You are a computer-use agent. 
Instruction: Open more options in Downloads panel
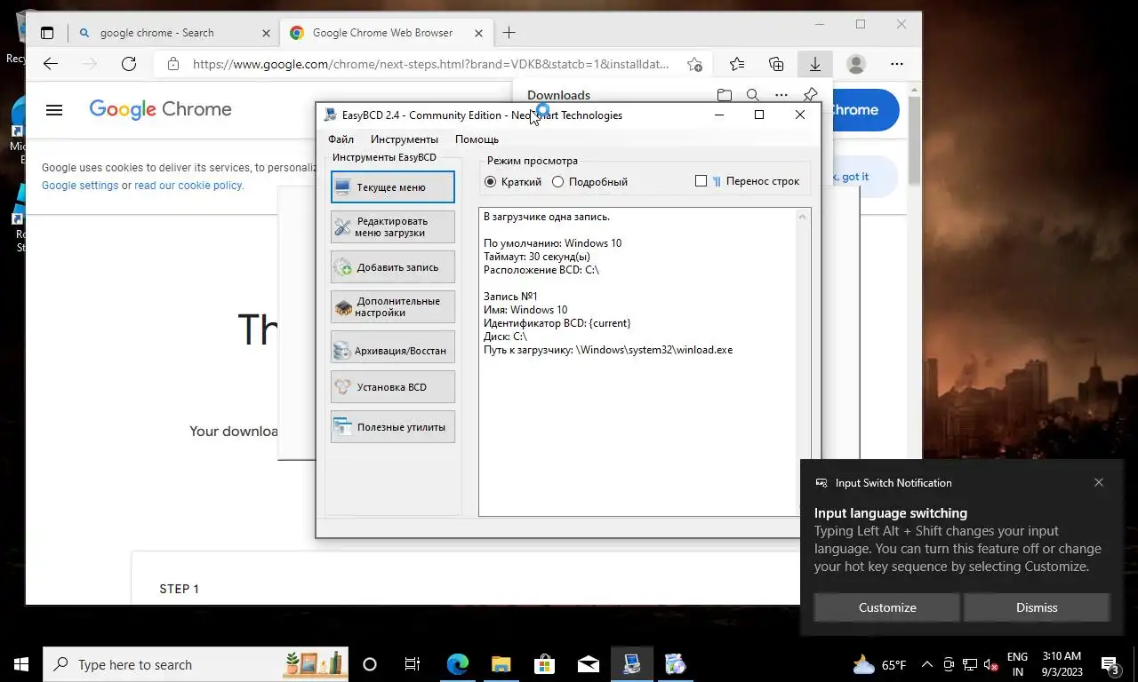click(x=781, y=95)
